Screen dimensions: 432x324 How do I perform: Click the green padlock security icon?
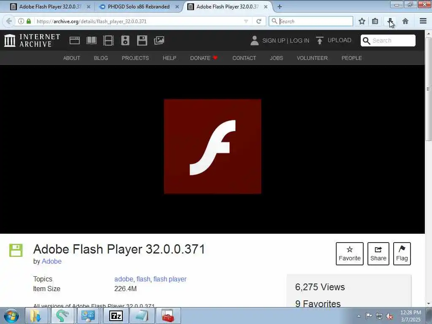click(x=29, y=21)
